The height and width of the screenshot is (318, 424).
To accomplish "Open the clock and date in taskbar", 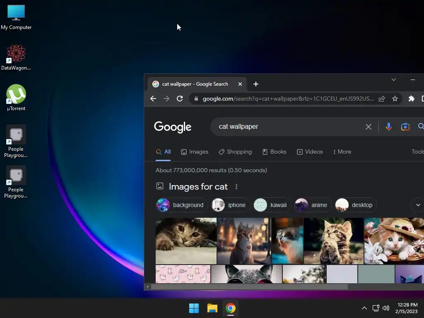I will tap(407, 308).
